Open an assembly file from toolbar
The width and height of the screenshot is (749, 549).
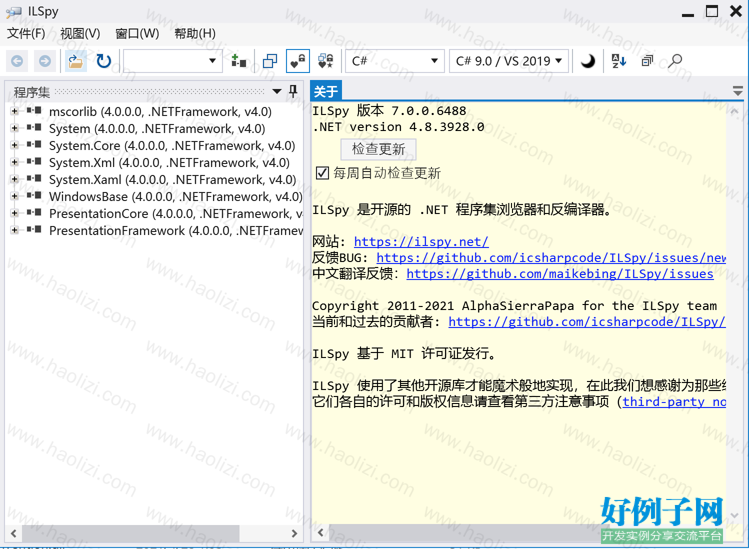pos(76,61)
